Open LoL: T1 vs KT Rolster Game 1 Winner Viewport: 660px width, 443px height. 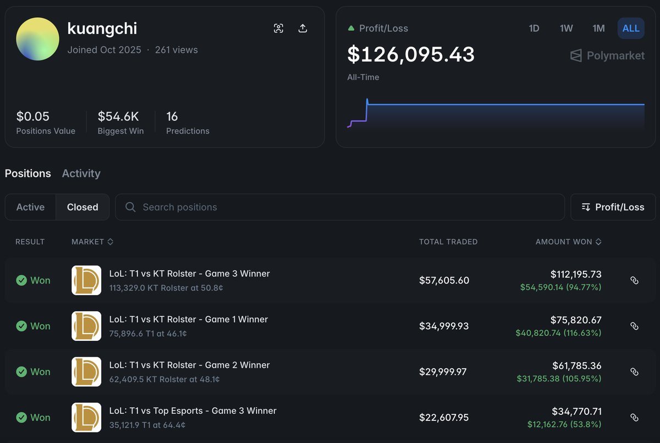(189, 319)
